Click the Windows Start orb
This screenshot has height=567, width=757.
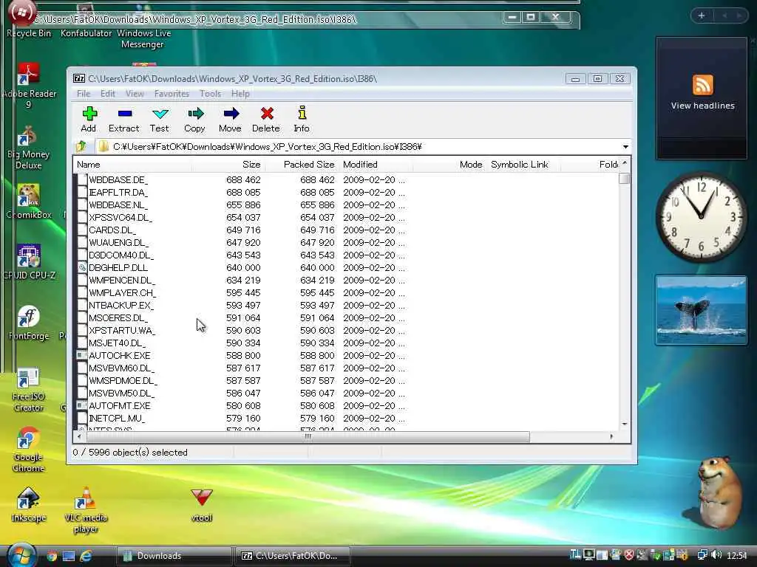pyautogui.click(x=20, y=555)
